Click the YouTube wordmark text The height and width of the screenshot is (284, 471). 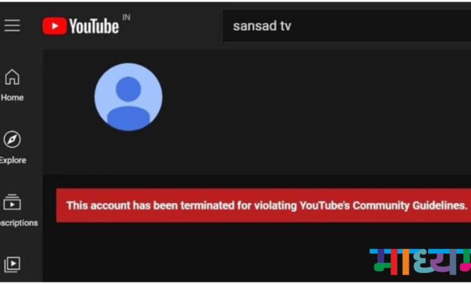pyautogui.click(x=94, y=26)
